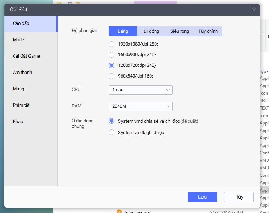The height and width of the screenshot is (213, 269).
Task: Go to the Model settings section
Action: pos(19,40)
